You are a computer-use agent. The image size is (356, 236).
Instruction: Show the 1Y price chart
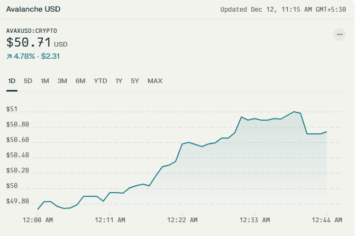(x=119, y=81)
